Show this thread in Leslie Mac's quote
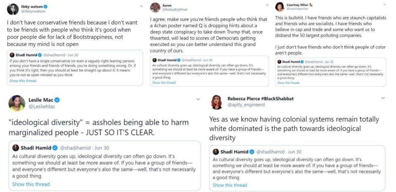 click(x=31, y=184)
